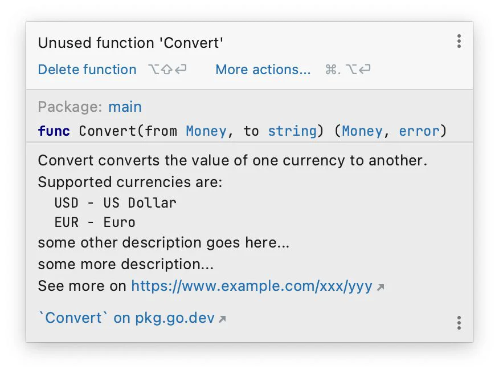Open https://www.example.com/xxx/yyy link
The height and width of the screenshot is (373, 499).
(x=252, y=286)
